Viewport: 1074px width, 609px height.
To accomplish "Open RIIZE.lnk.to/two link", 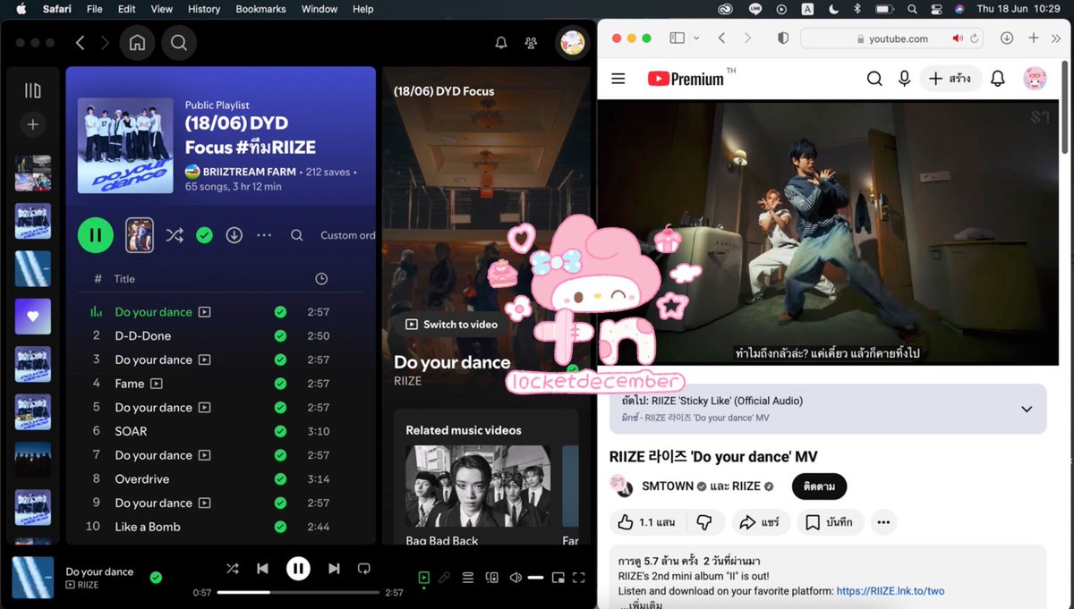I will (891, 591).
